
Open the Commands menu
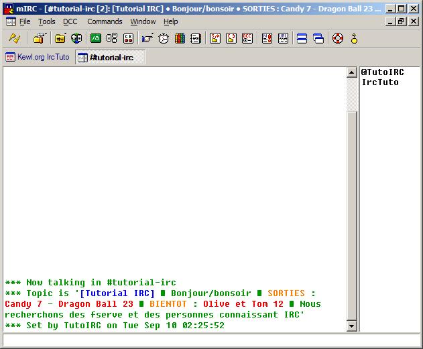105,21
